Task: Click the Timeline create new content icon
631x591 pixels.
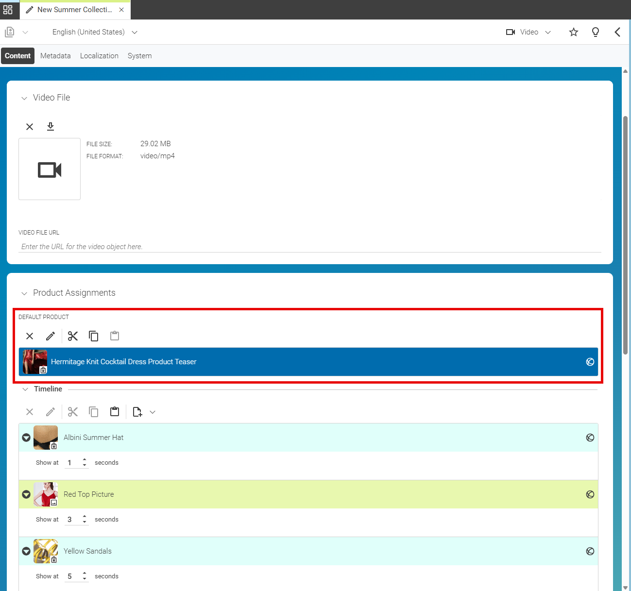Action: point(137,412)
